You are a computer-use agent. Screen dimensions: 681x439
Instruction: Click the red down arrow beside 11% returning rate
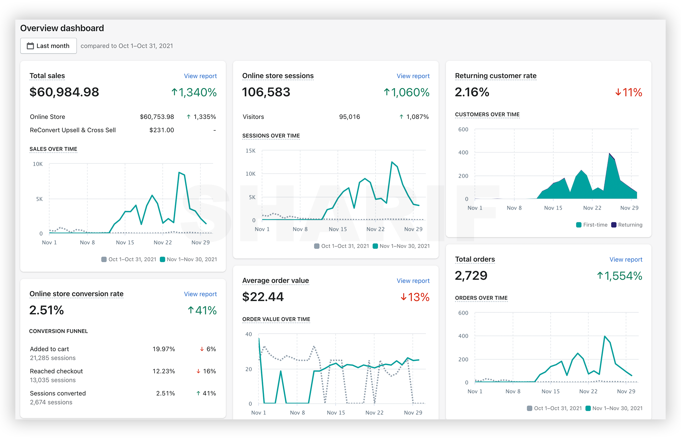[618, 92]
